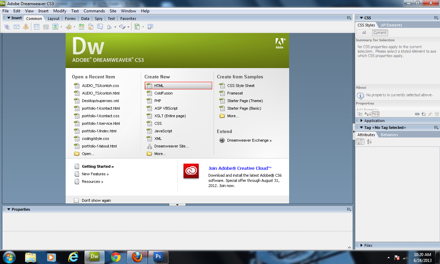Click the Email Link insert icon

(16, 27)
